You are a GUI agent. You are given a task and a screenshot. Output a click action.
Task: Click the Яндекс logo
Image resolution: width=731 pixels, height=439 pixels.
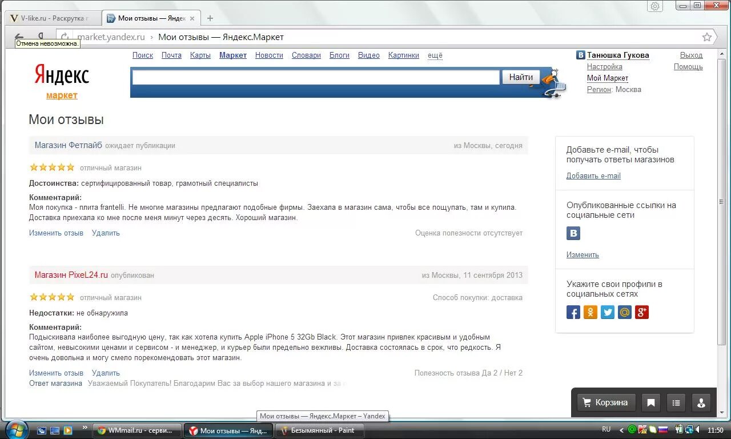tap(62, 75)
